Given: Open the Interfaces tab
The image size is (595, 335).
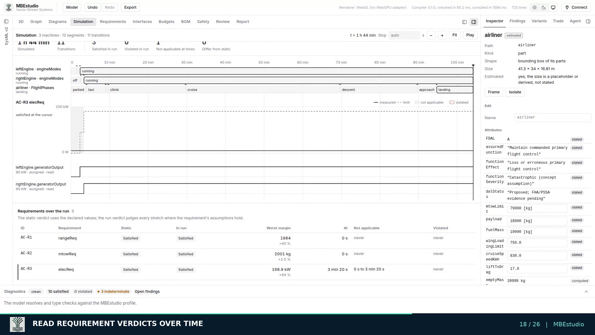Looking at the screenshot, I should click(142, 22).
